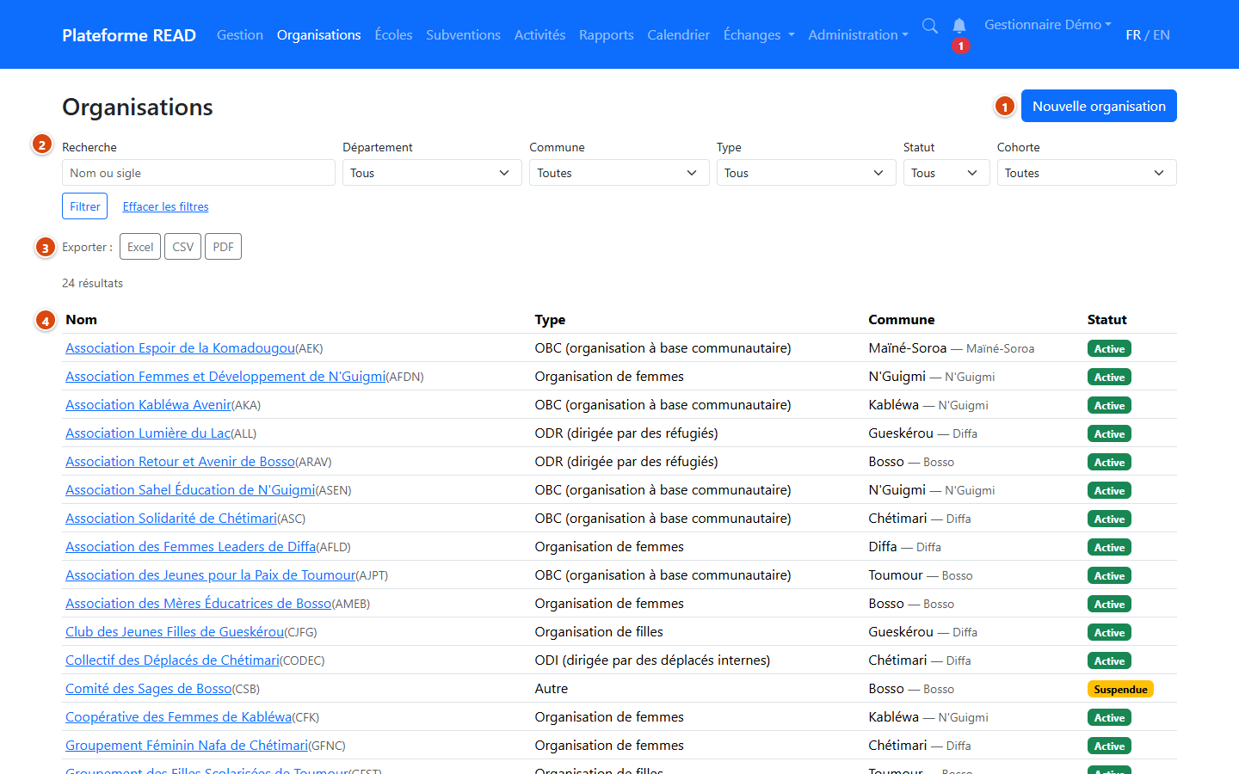The width and height of the screenshot is (1239, 774).
Task: Expand the Cohorte filter dropdown
Action: [1087, 173]
